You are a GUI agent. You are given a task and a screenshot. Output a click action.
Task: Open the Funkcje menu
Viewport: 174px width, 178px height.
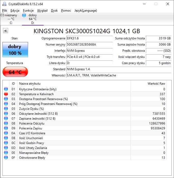click(x=28, y=11)
